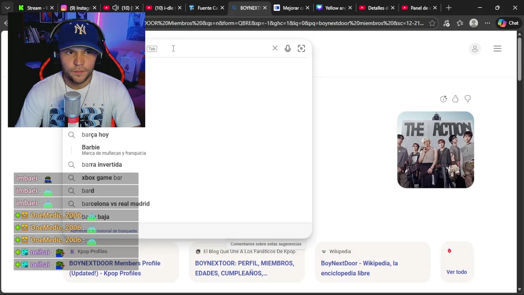Switch to the i-dle YouTube tab
The image size is (524, 295).
164,8
